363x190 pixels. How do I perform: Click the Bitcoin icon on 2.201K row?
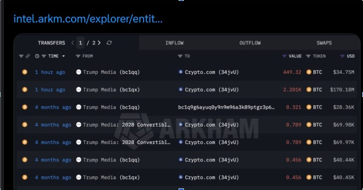(24, 90)
